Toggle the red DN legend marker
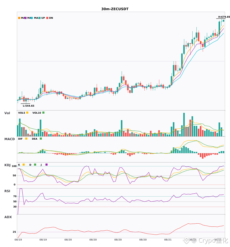Screen dimensions: 230x247 (47, 18)
